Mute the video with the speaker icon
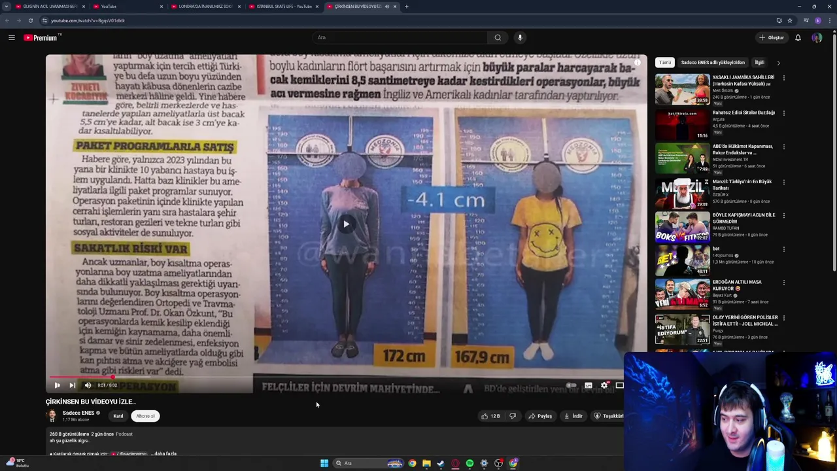The height and width of the screenshot is (471, 837). pyautogui.click(x=88, y=385)
